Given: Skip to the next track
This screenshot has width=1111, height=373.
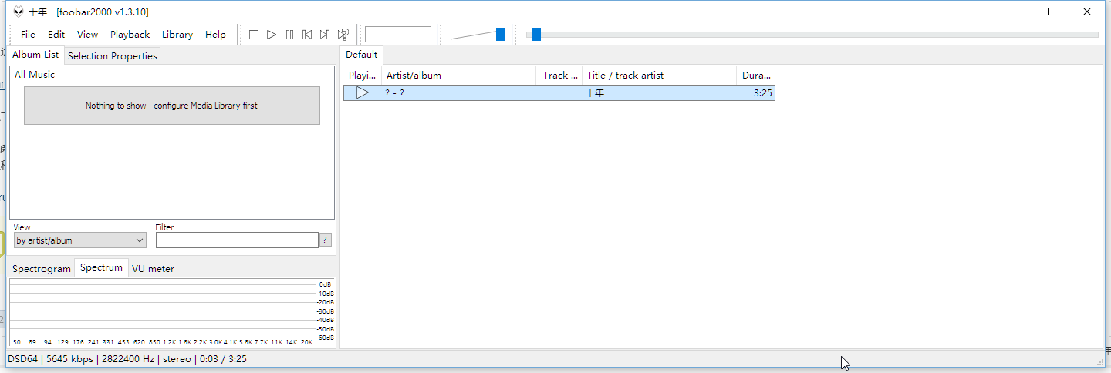Looking at the screenshot, I should point(325,35).
